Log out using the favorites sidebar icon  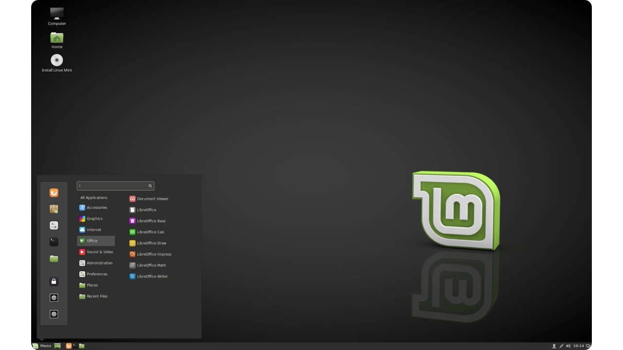54,298
